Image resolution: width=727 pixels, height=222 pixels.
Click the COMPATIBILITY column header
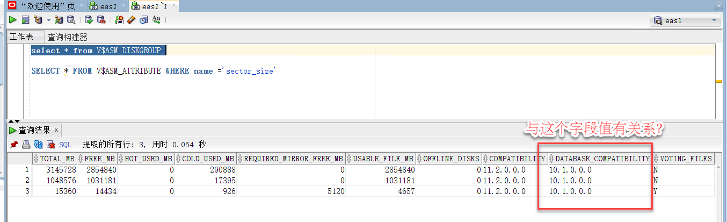(515, 159)
